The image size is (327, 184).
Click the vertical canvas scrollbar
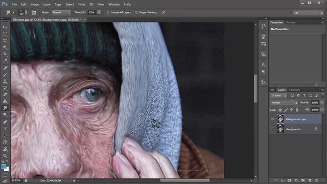pos(255,88)
